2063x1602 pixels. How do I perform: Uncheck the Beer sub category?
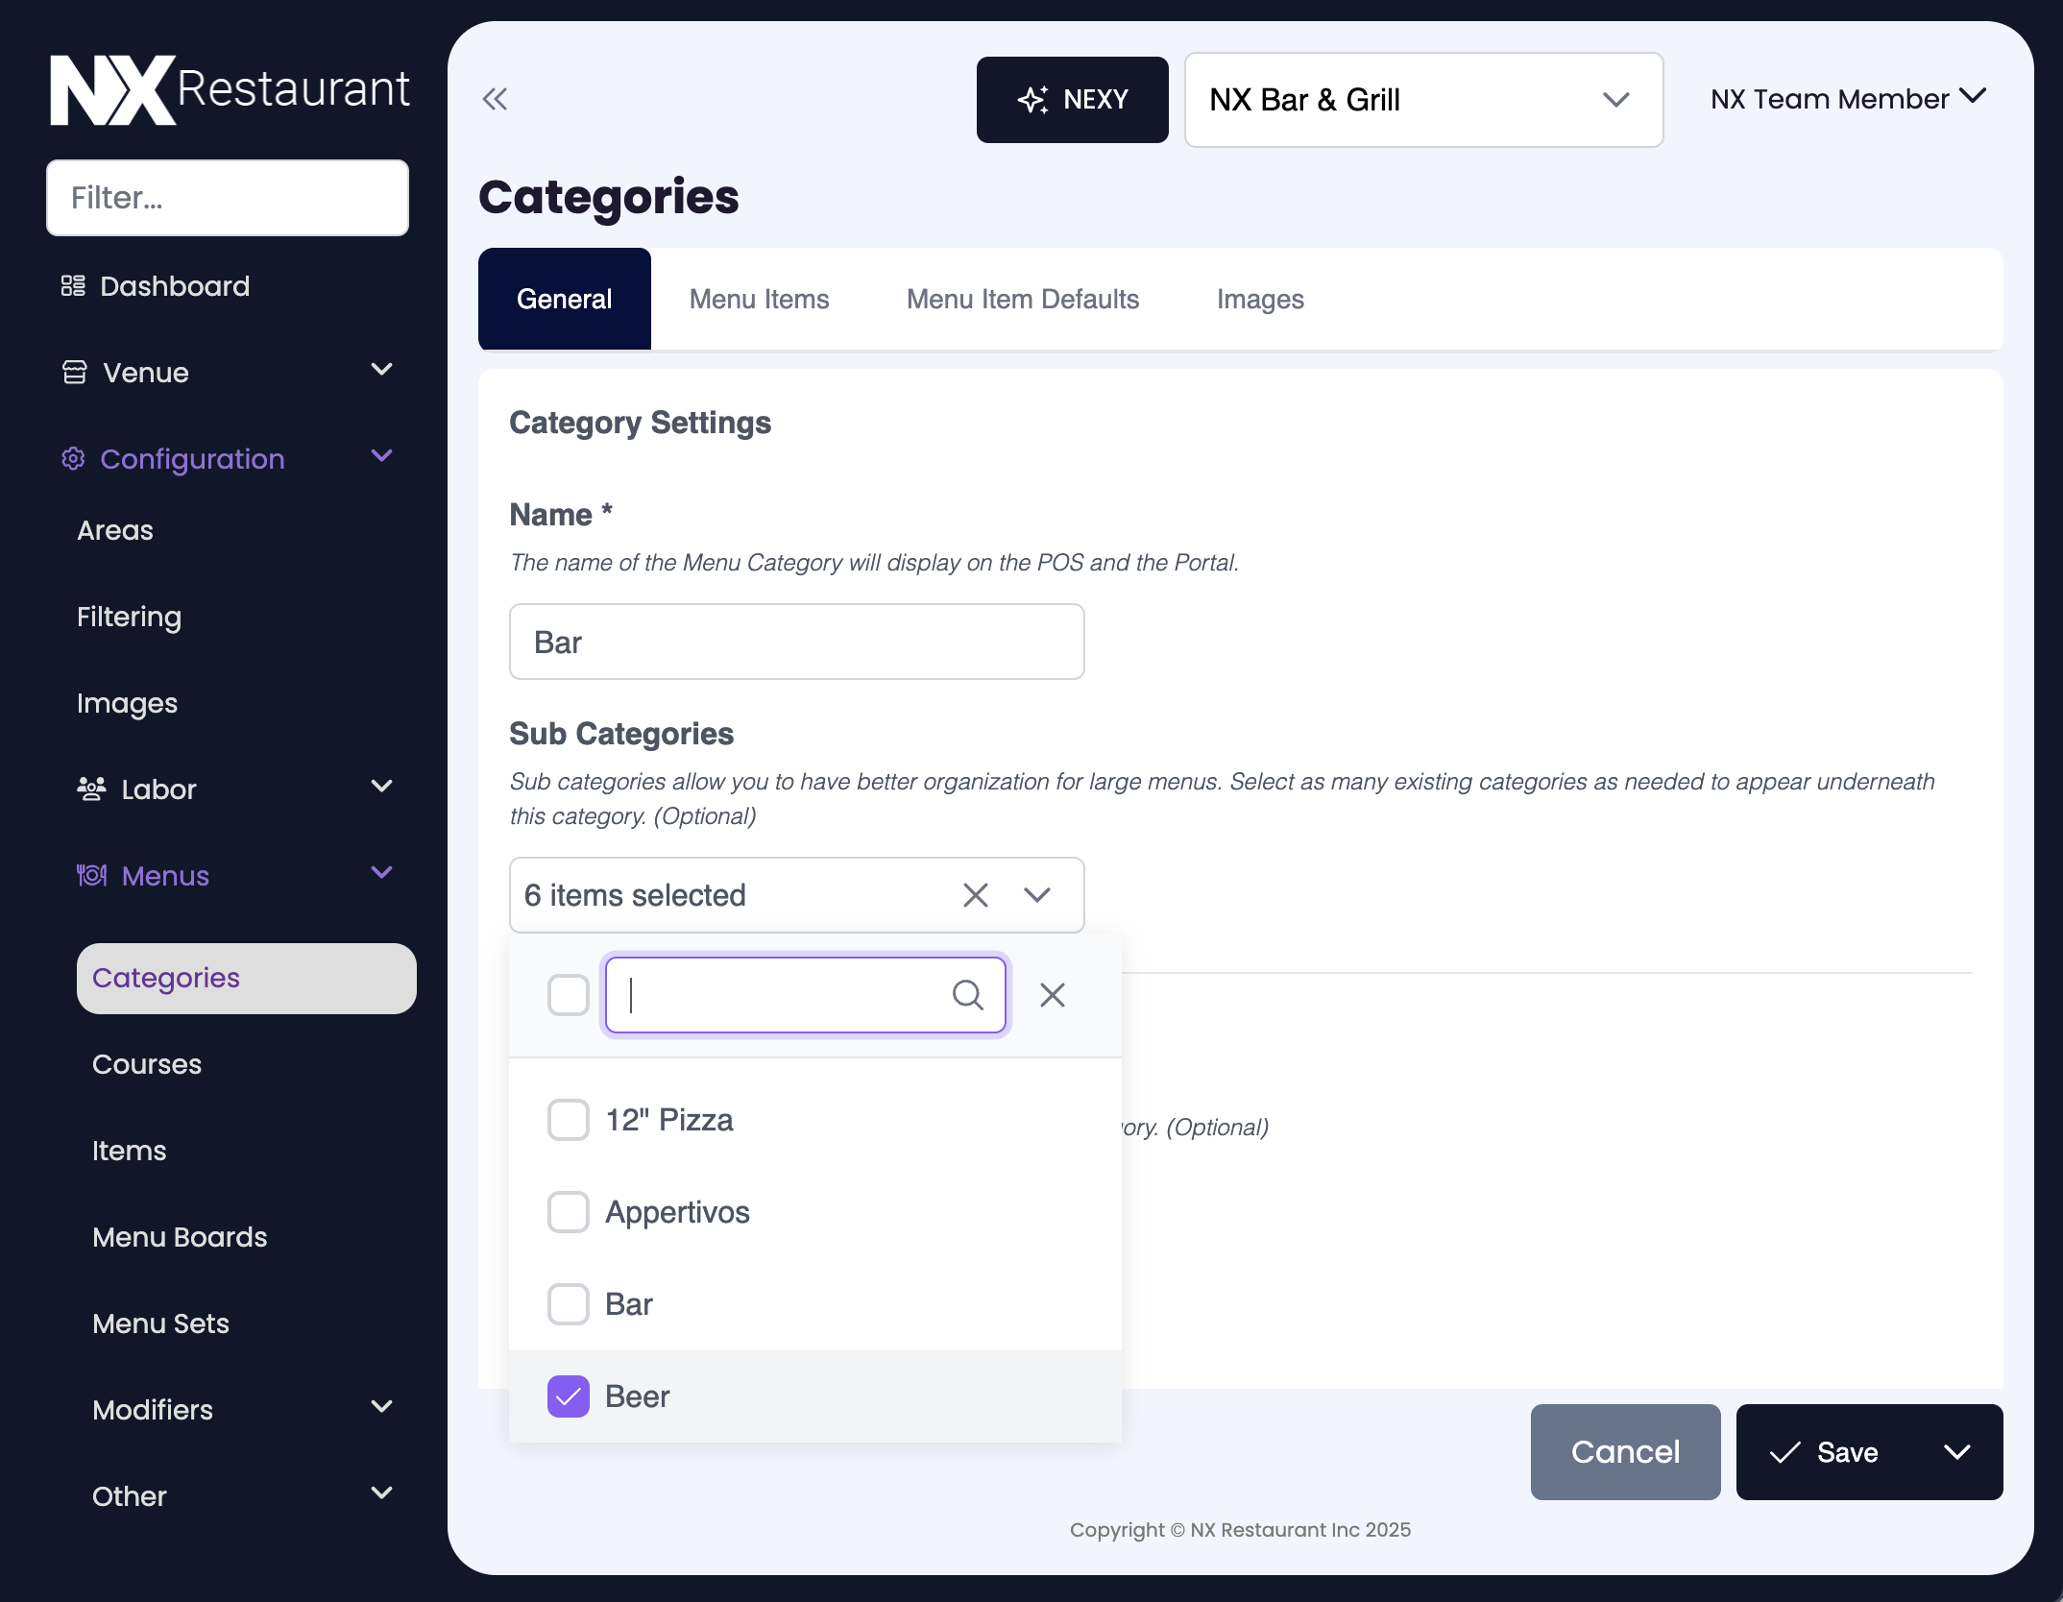[568, 1396]
